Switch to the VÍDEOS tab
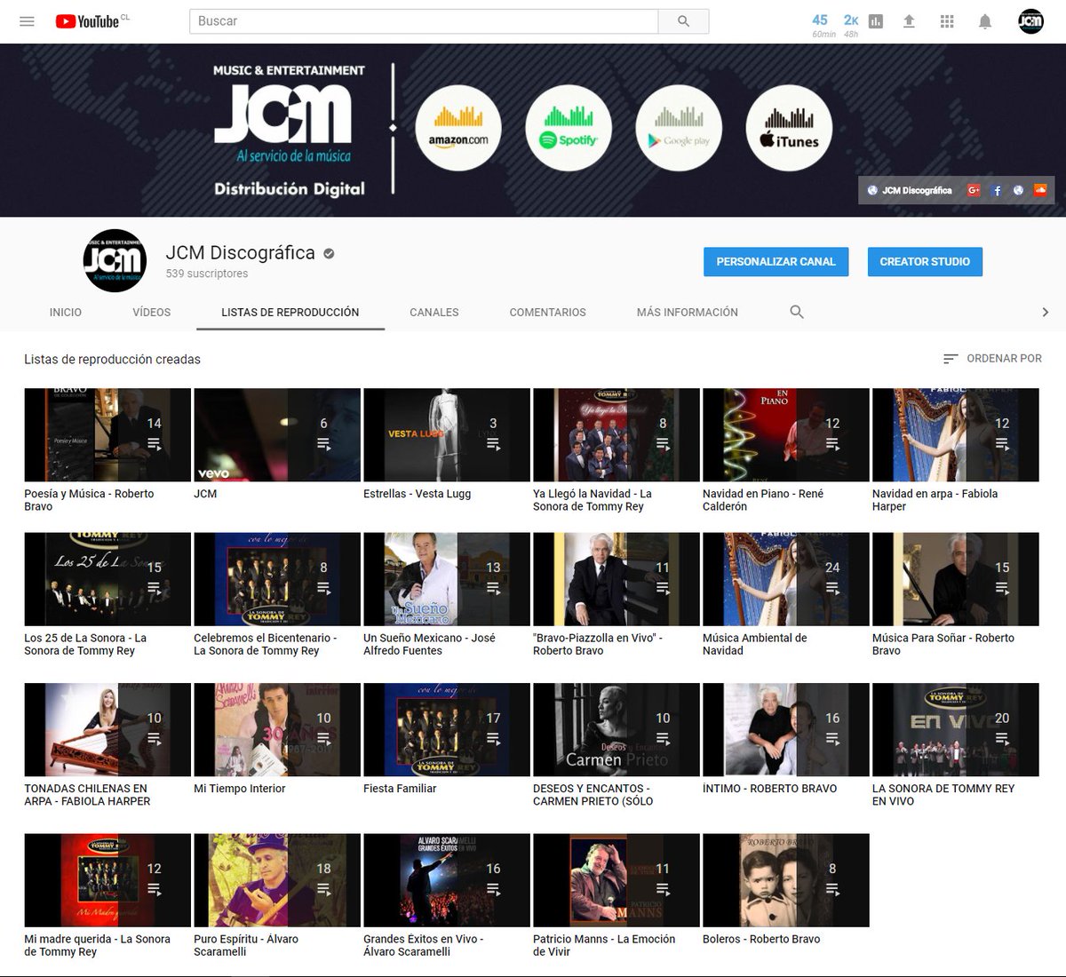The width and height of the screenshot is (1066, 977). tap(150, 312)
